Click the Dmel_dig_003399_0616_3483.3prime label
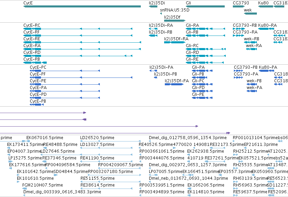Viewport: 288px width, 197px height. pyautogui.click(x=62, y=192)
